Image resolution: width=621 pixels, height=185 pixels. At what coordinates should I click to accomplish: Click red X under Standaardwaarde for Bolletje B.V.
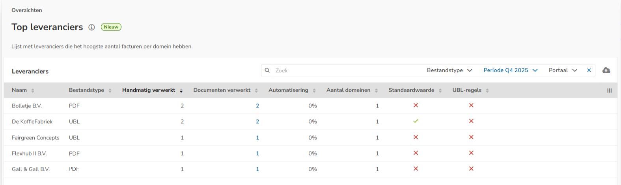point(416,105)
